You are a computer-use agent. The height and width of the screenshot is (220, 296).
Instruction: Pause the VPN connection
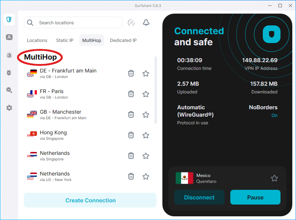tap(255, 197)
